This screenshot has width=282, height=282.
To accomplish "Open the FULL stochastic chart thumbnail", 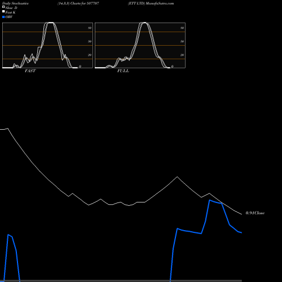I will (x=140, y=45).
